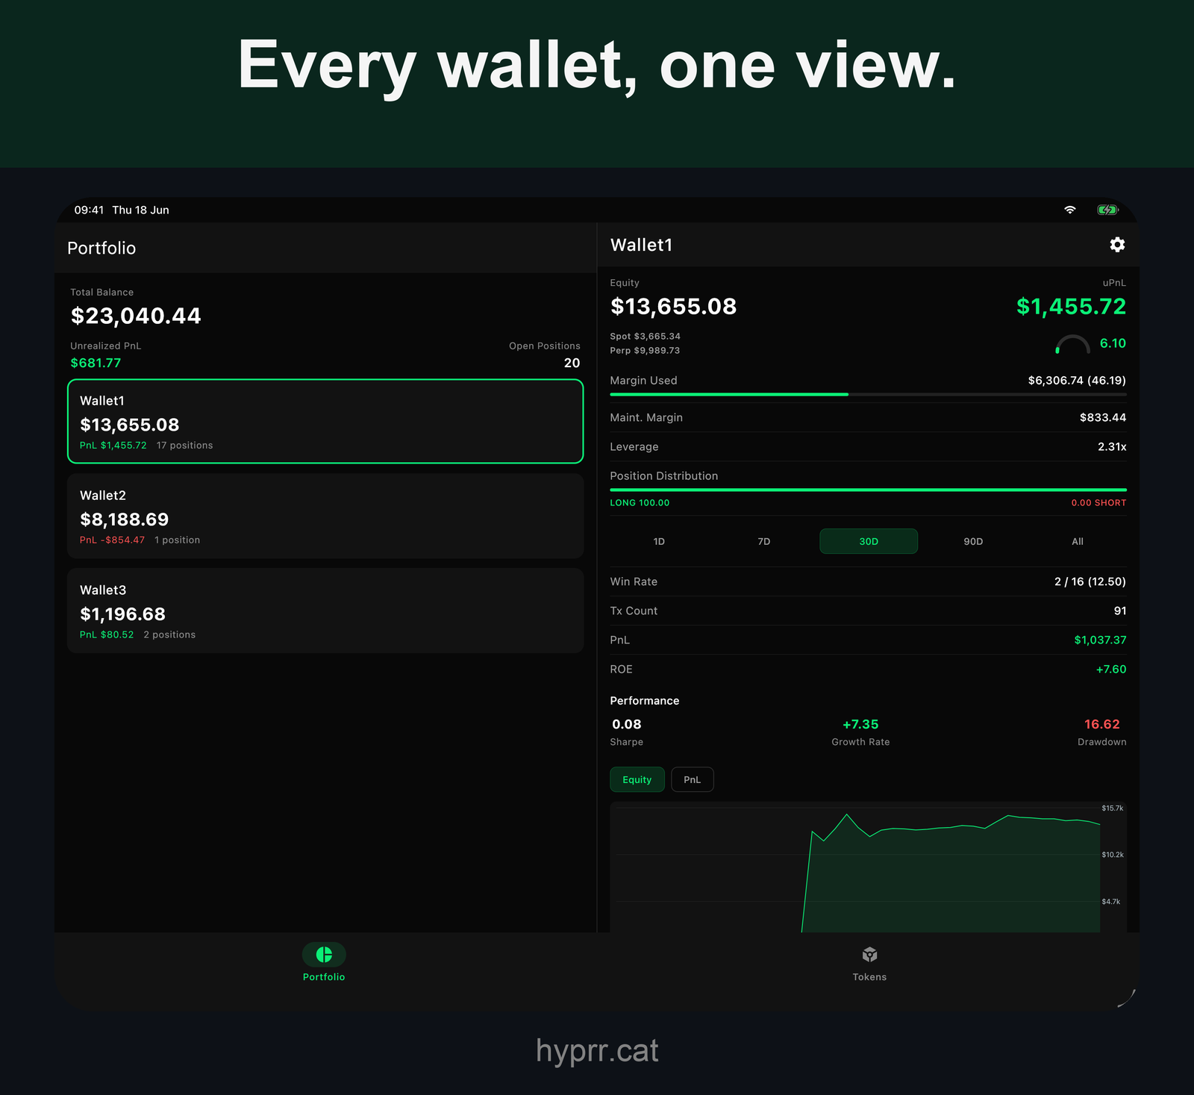Select the Wallet2 card

pos(325,516)
